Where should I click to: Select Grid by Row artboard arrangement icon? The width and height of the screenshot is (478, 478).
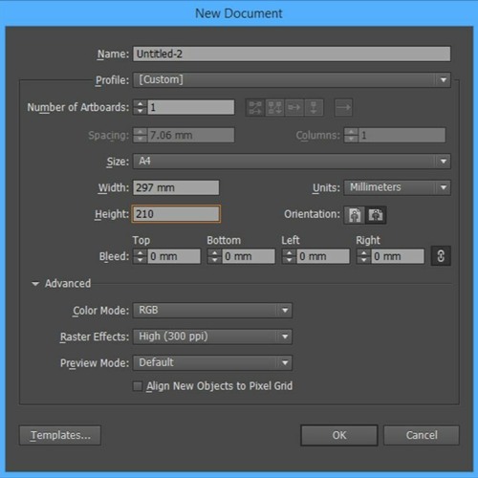[255, 107]
